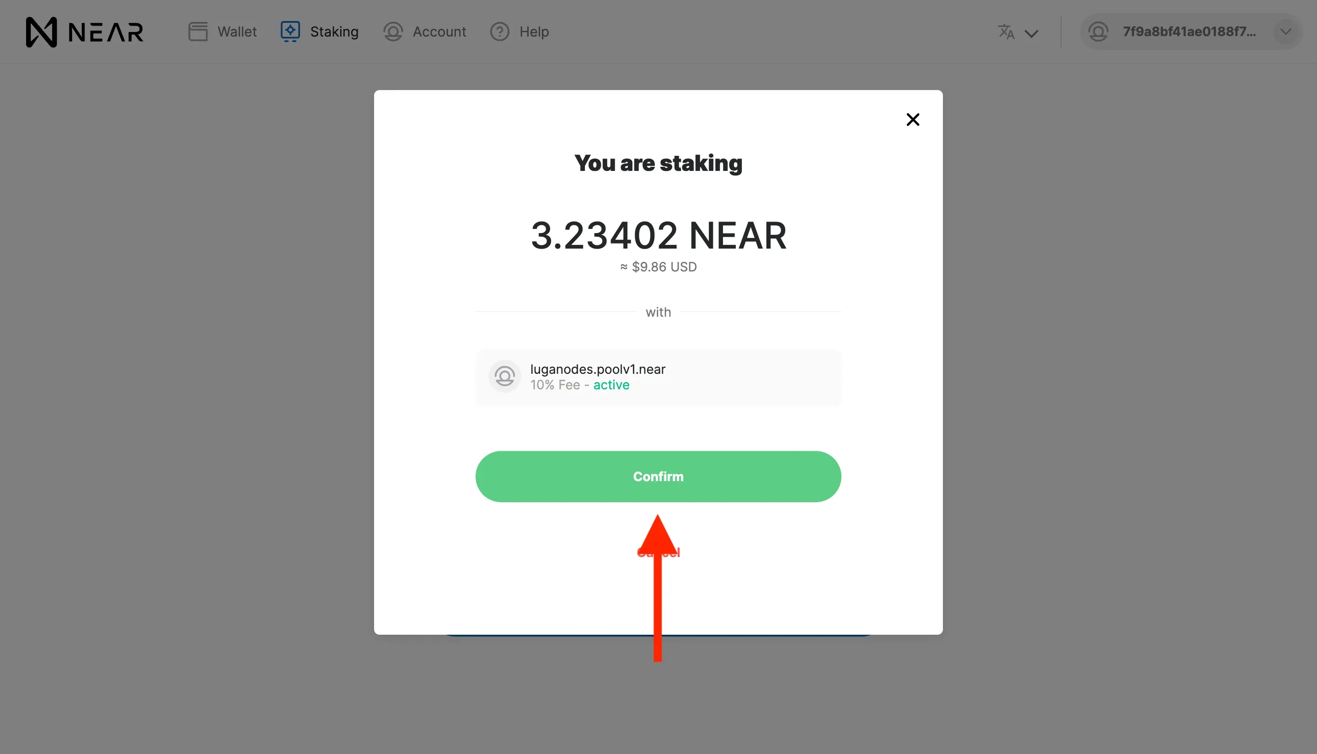Viewport: 1317px width, 754px height.
Task: Click the USD value display field
Action: (x=658, y=266)
